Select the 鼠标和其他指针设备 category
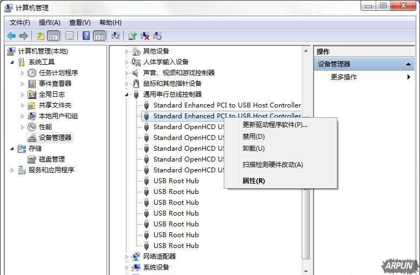 point(172,84)
